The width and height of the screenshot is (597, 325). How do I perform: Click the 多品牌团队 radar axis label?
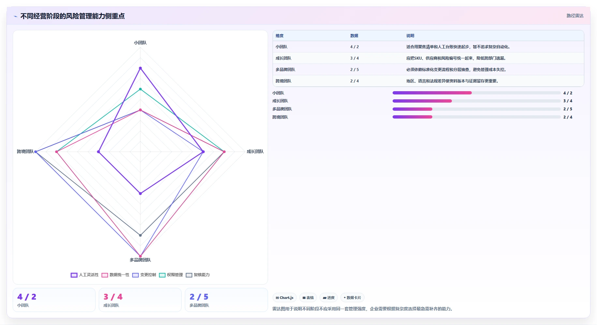click(x=140, y=260)
